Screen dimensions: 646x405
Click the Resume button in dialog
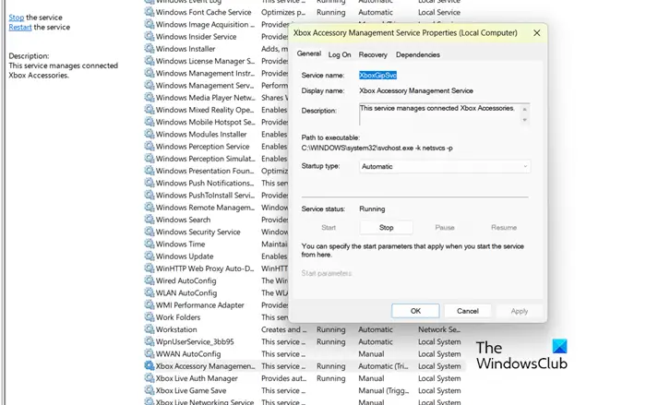[x=504, y=228]
